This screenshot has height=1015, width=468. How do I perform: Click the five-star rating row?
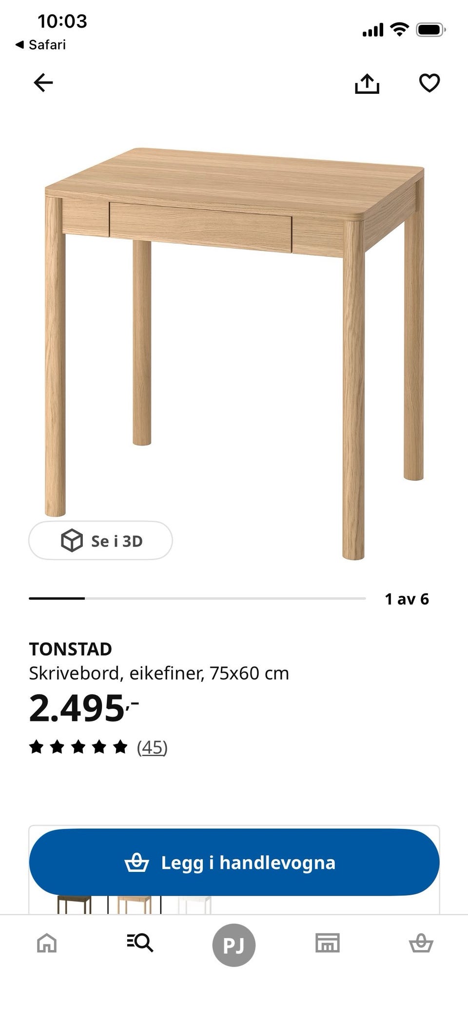tap(78, 747)
